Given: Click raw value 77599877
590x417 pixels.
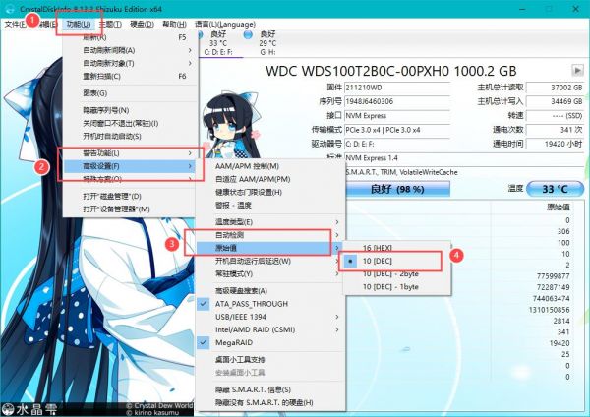Looking at the screenshot, I should 553,276.
